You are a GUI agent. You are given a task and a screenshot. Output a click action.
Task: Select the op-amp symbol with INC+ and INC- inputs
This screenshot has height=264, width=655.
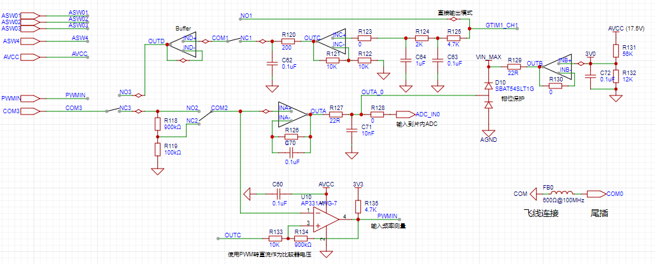(332, 41)
